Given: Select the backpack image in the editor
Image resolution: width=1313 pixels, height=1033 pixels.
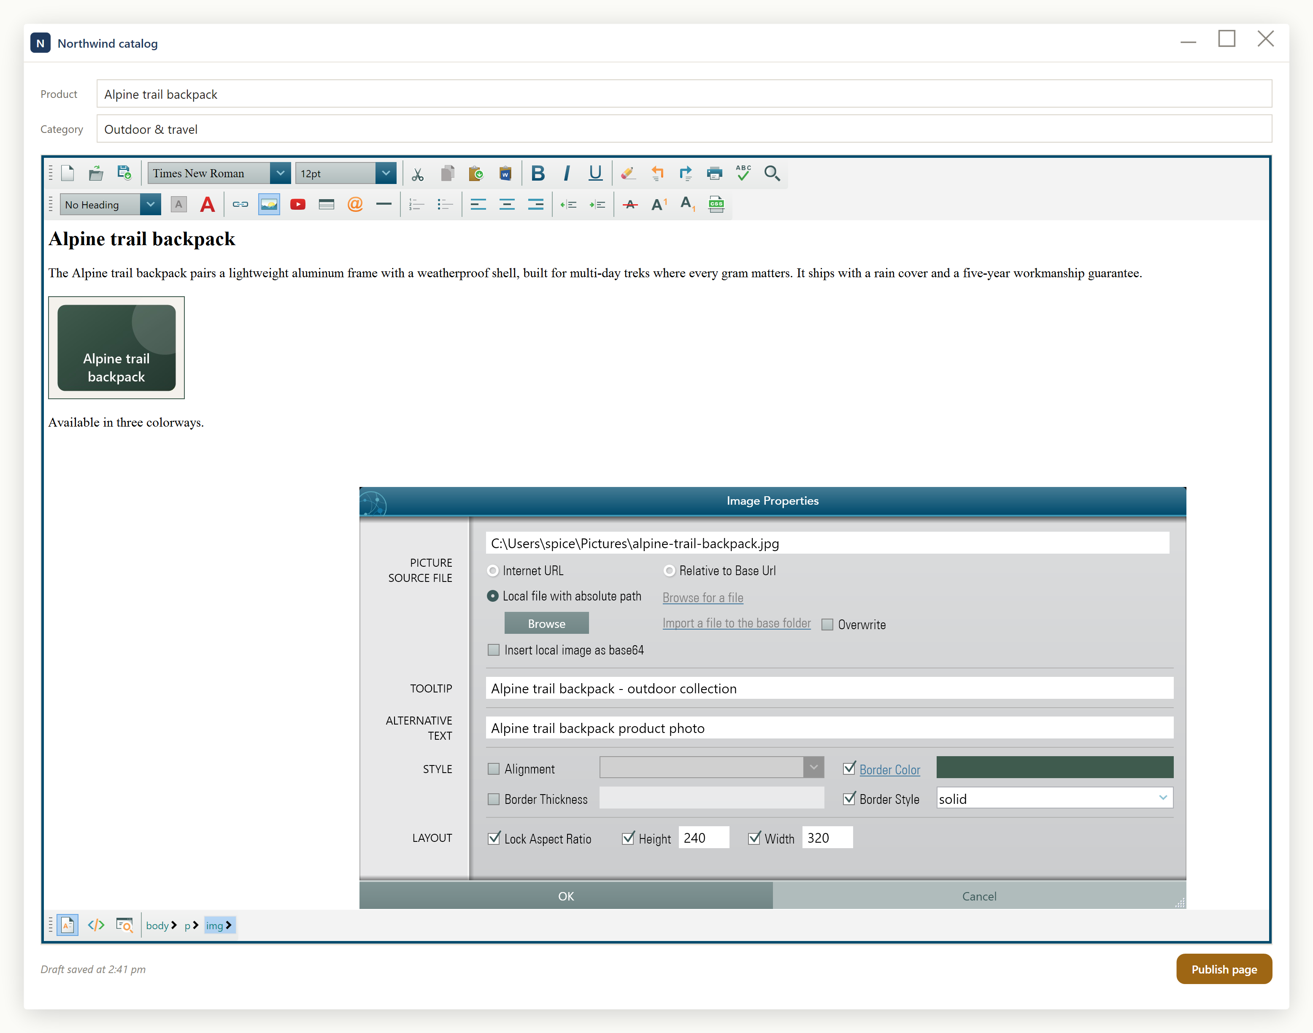Looking at the screenshot, I should click(x=116, y=348).
